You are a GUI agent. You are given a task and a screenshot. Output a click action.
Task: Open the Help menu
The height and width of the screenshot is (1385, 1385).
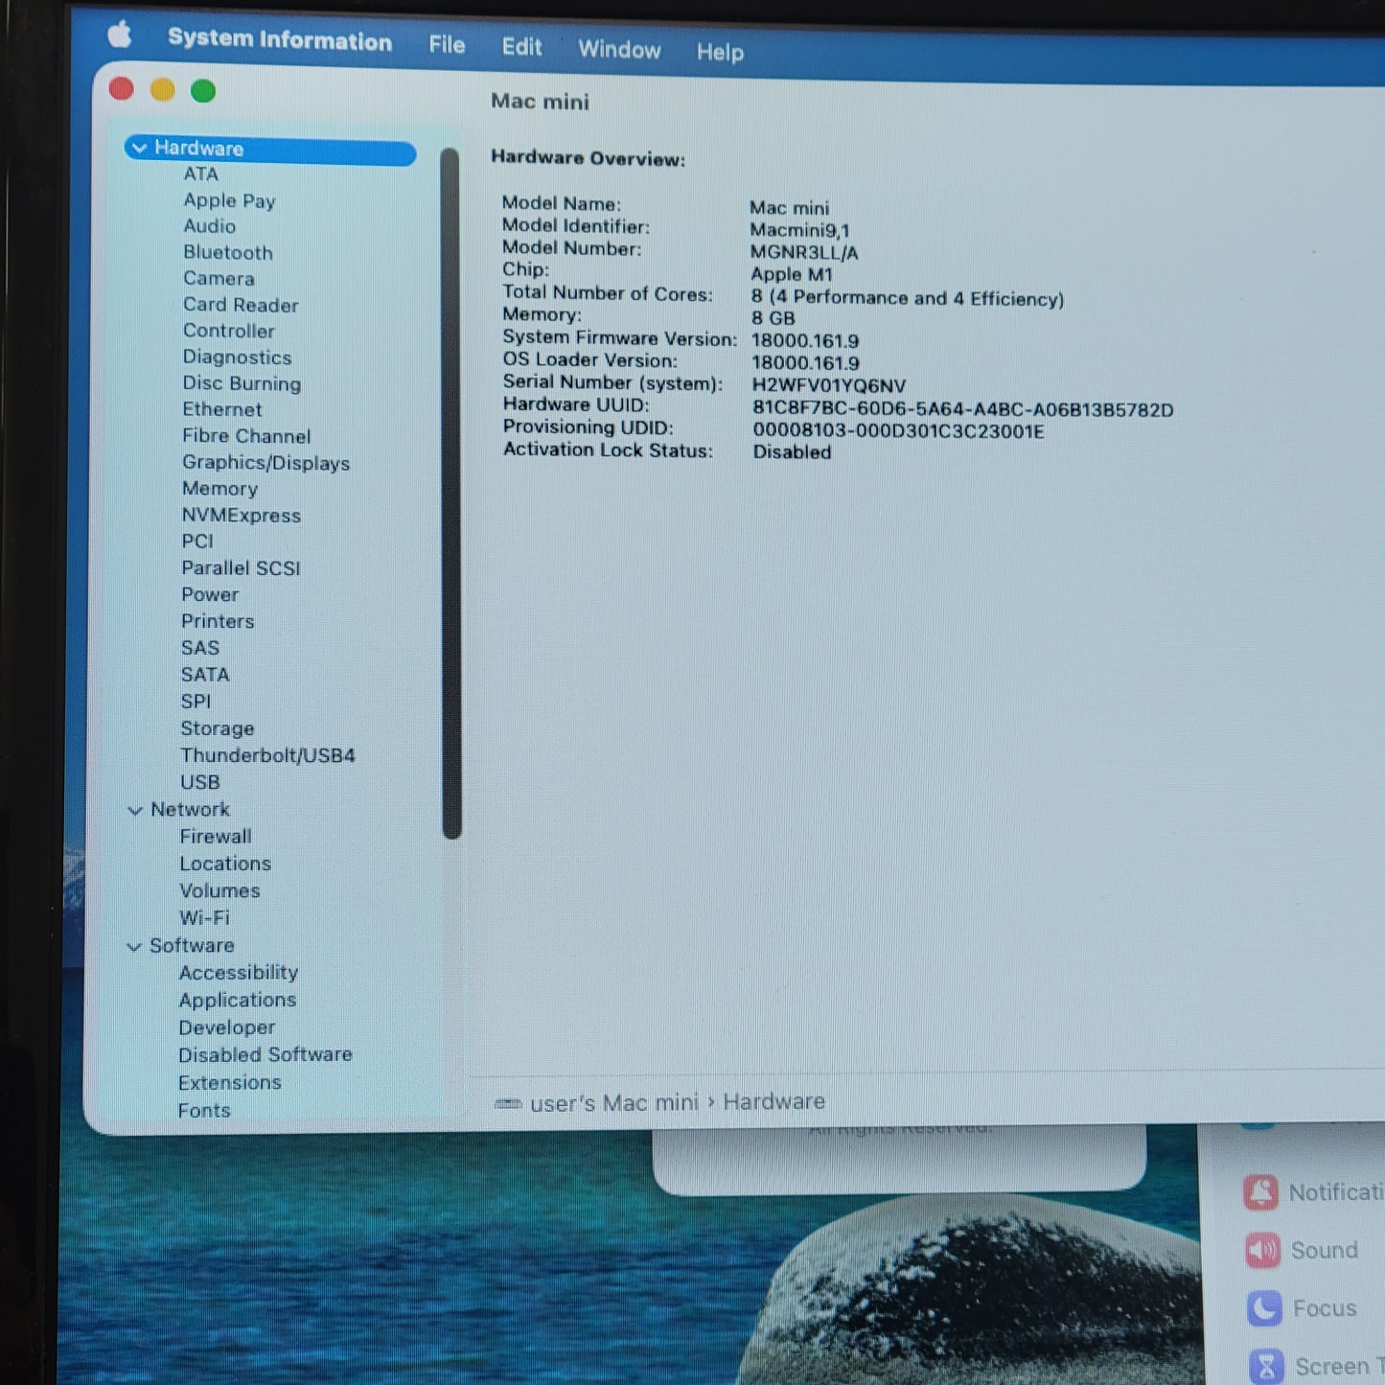point(720,52)
